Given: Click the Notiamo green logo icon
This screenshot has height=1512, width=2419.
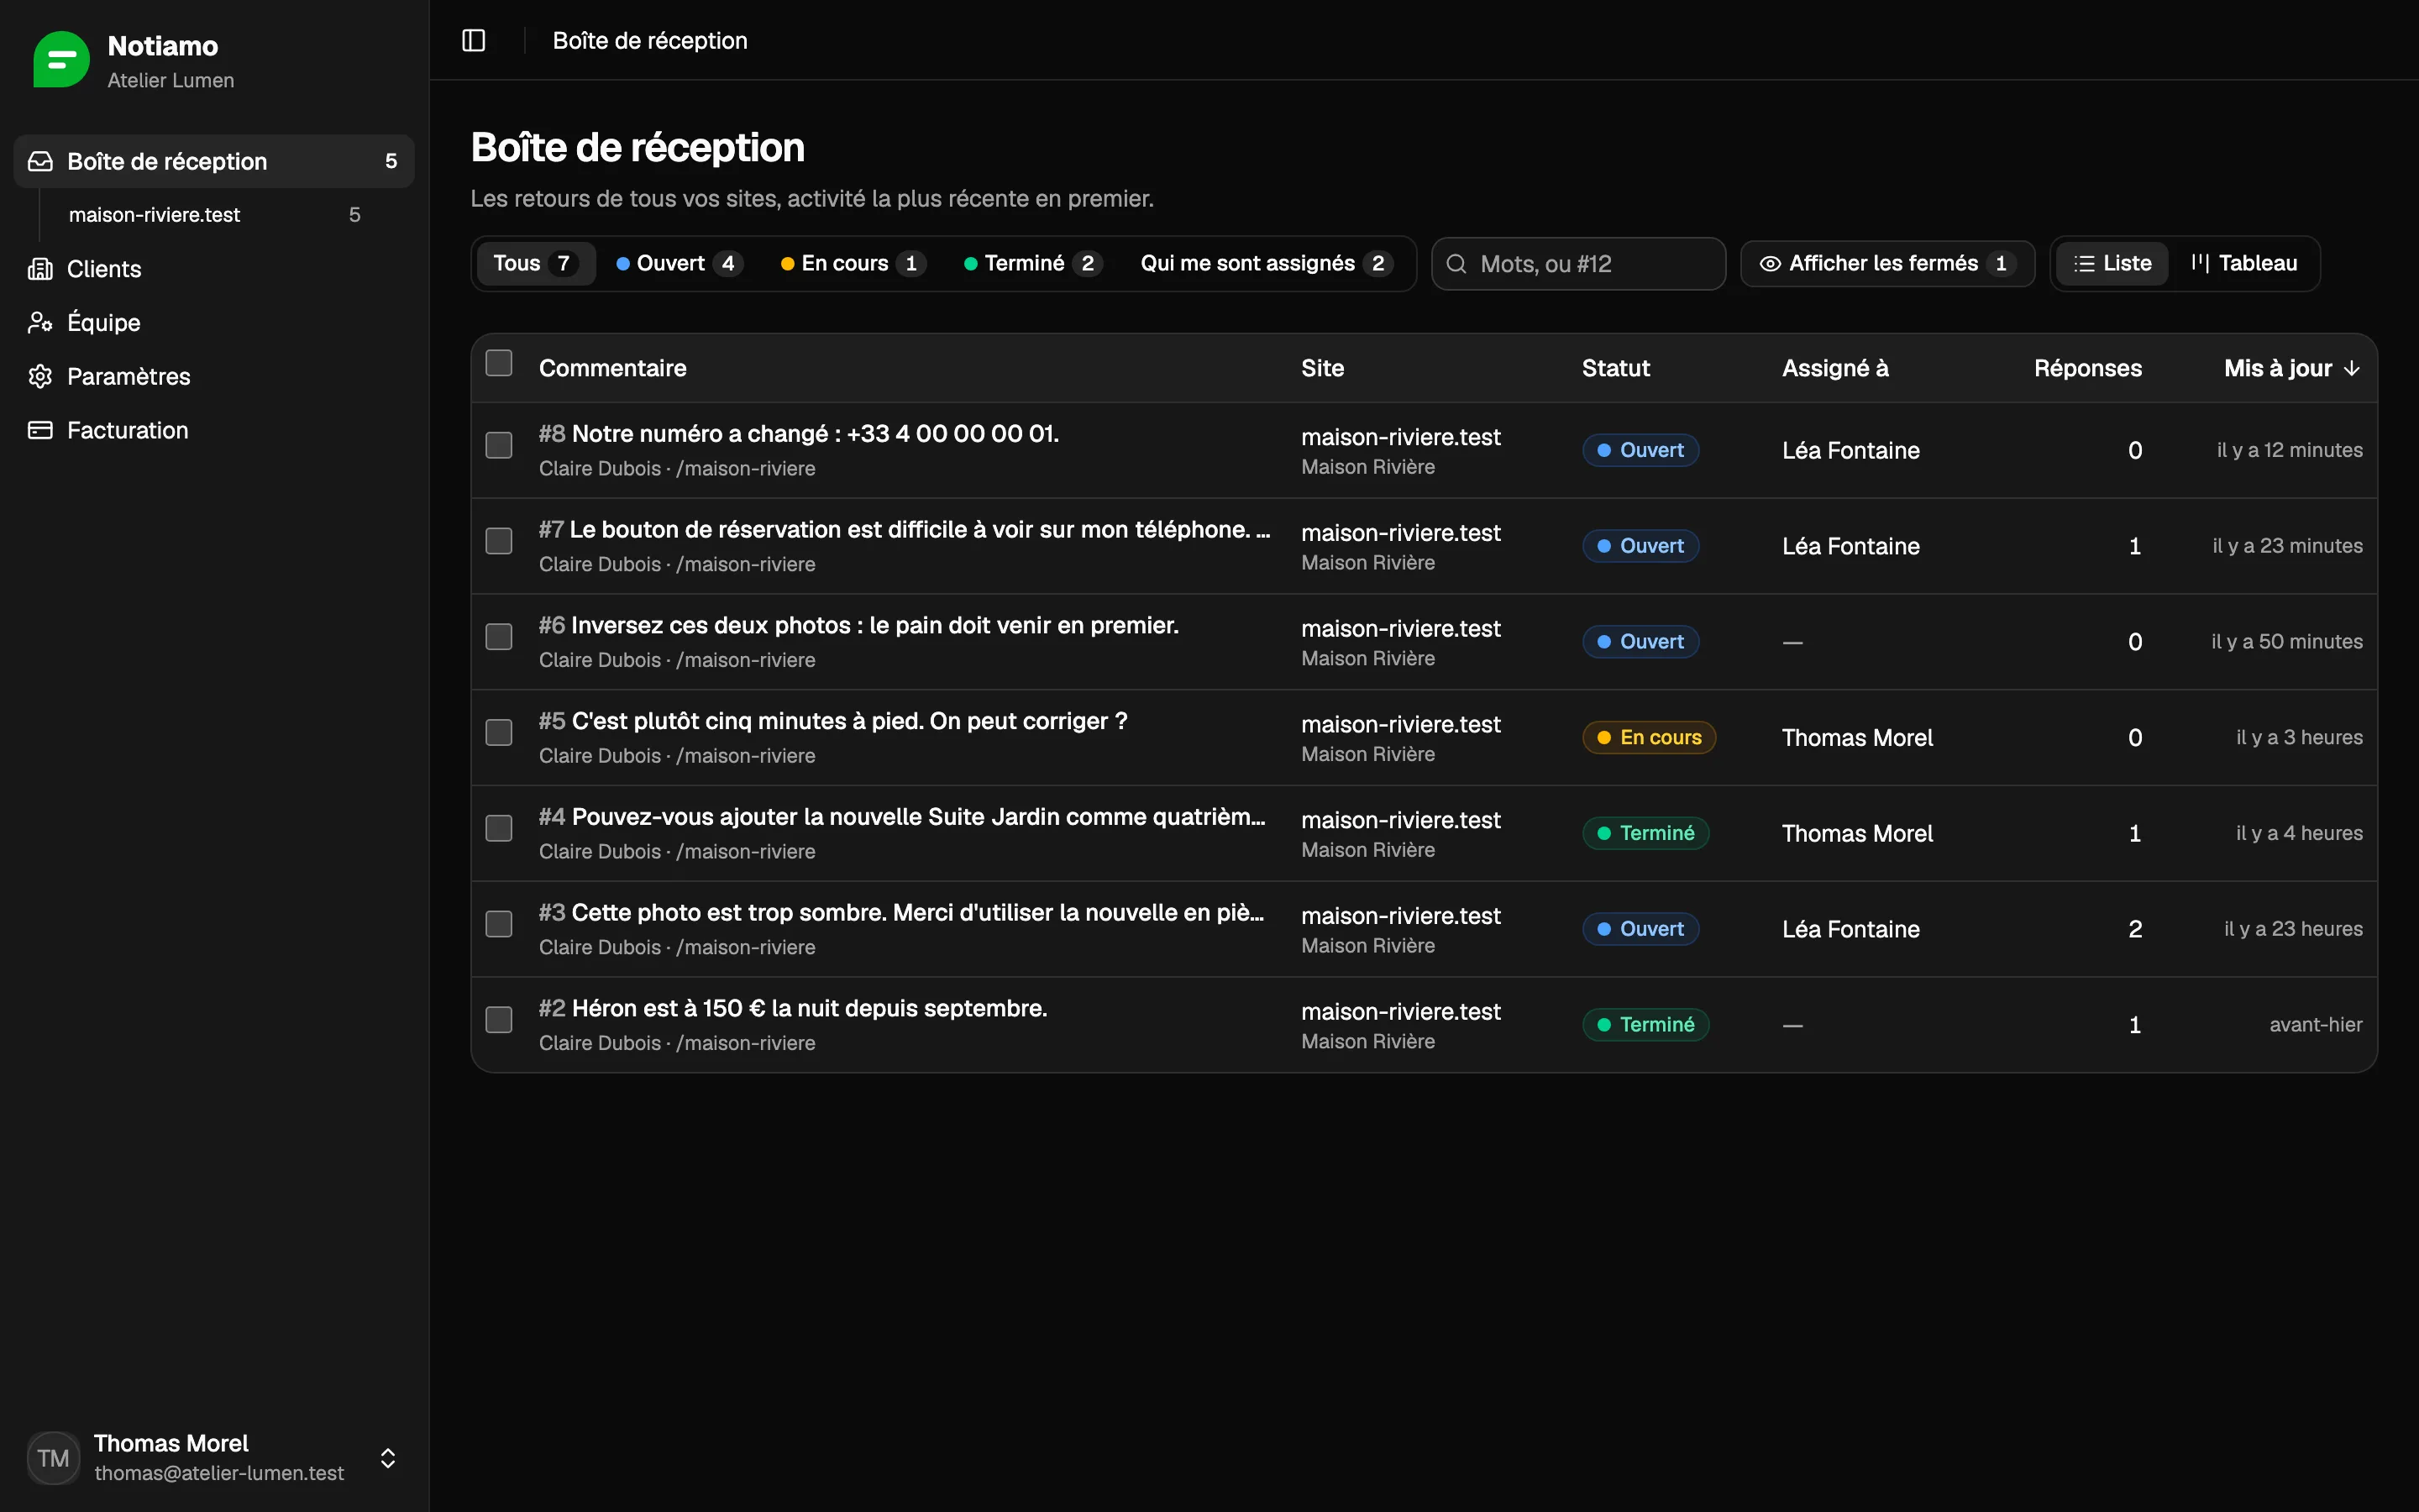Looking at the screenshot, I should [x=61, y=60].
